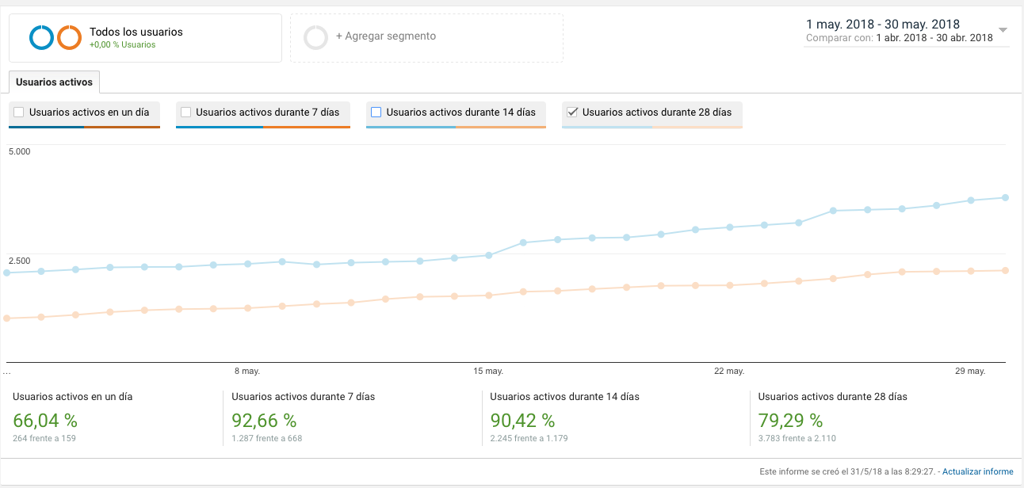Enable 'Usuarios activos en un día' checkbox
This screenshot has height=488, width=1024.
pos(19,112)
